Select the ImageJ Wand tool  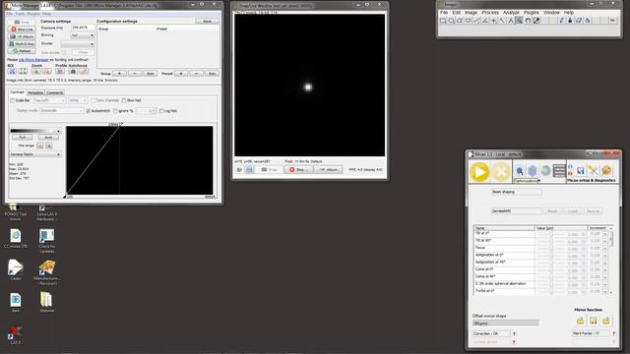pyautogui.click(x=502, y=20)
